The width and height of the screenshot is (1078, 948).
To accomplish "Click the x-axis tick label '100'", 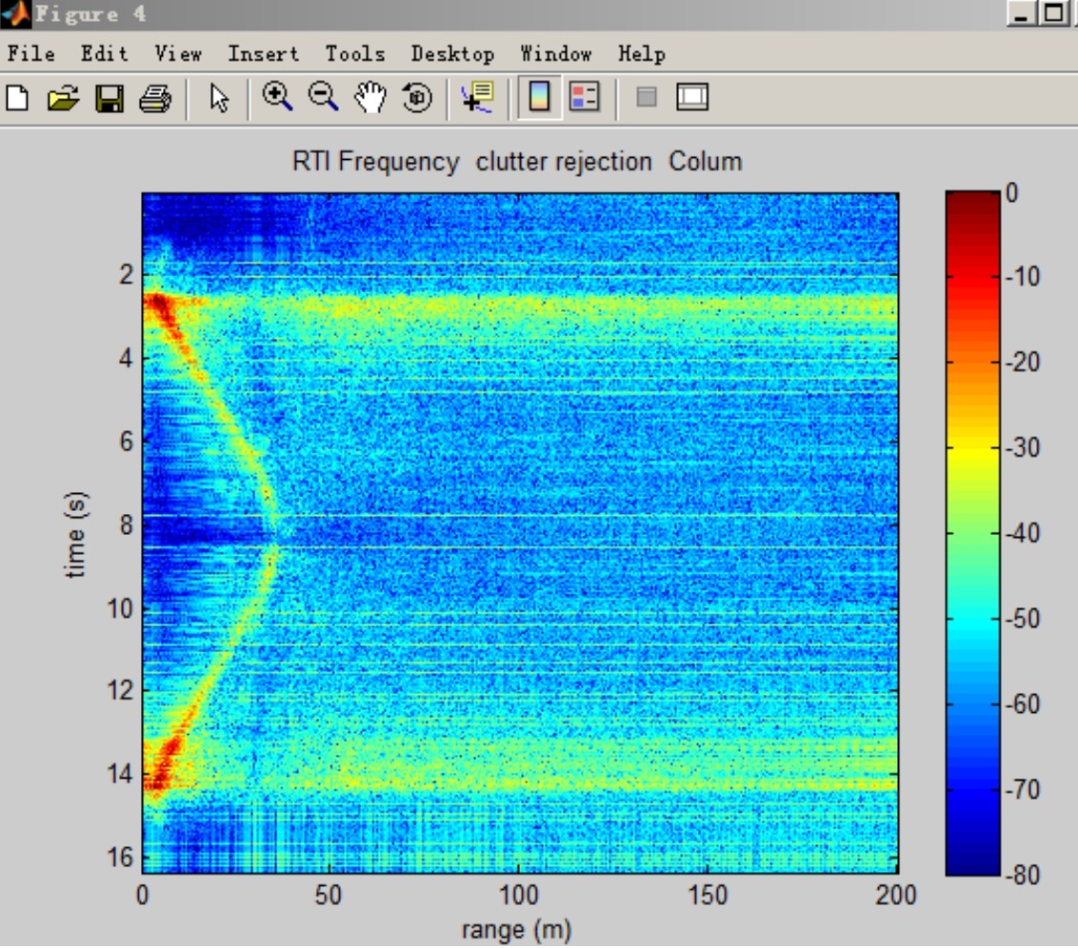I will click(518, 895).
